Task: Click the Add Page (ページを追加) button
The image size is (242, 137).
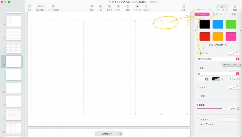Action: tap(53, 6)
